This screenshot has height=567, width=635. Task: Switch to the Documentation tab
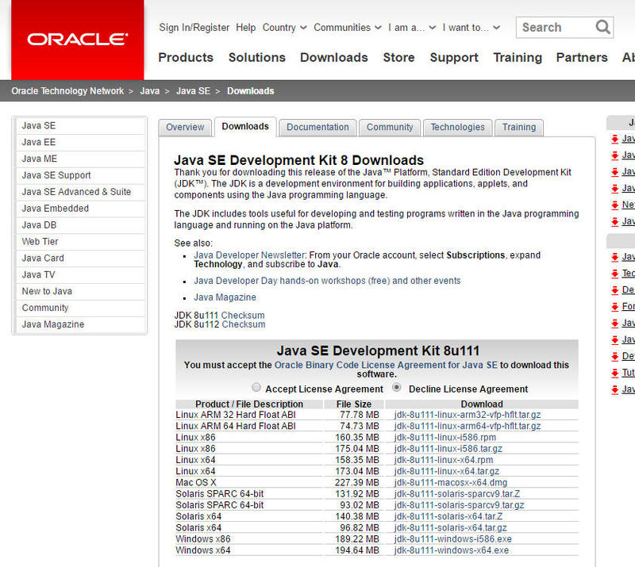tap(317, 127)
